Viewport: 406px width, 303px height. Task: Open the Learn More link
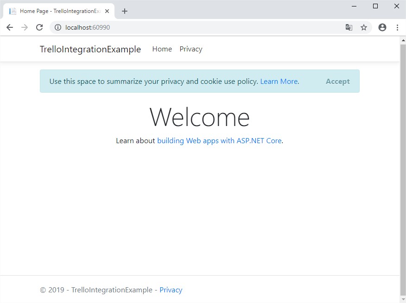pos(279,81)
